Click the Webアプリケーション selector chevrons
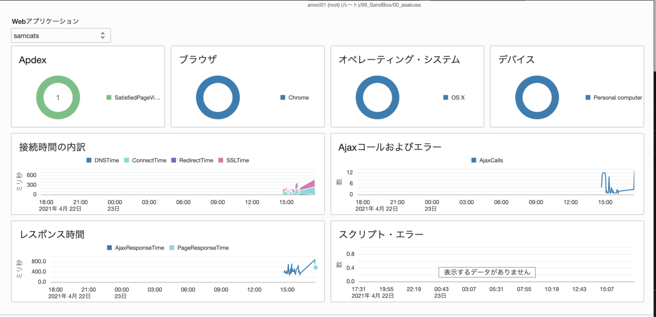 [x=103, y=35]
